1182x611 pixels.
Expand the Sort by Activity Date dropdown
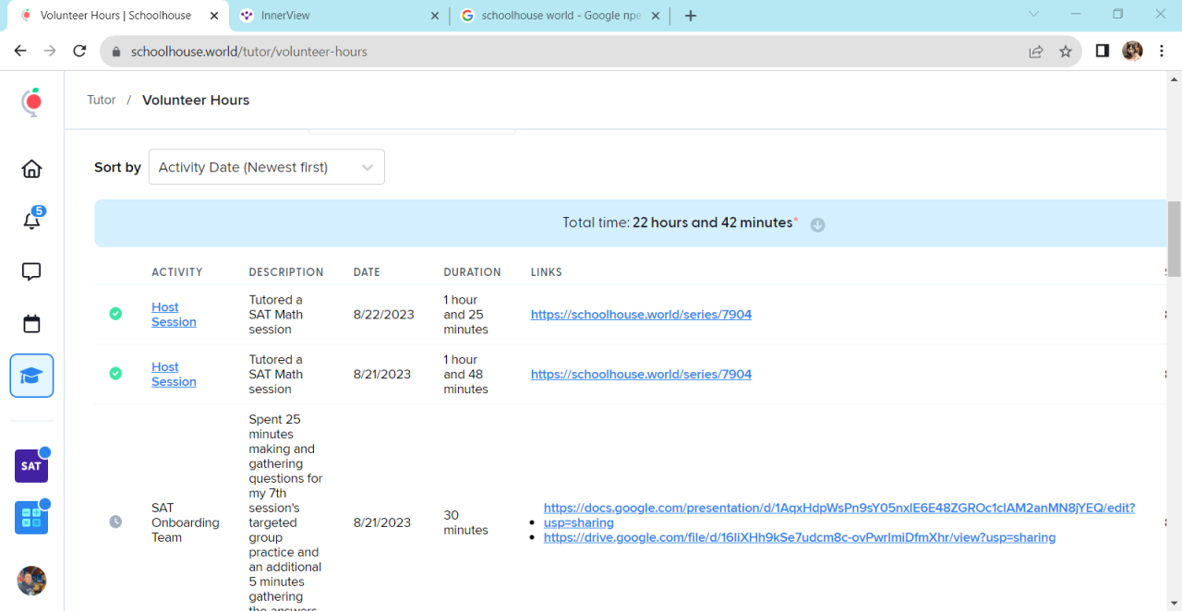click(267, 167)
